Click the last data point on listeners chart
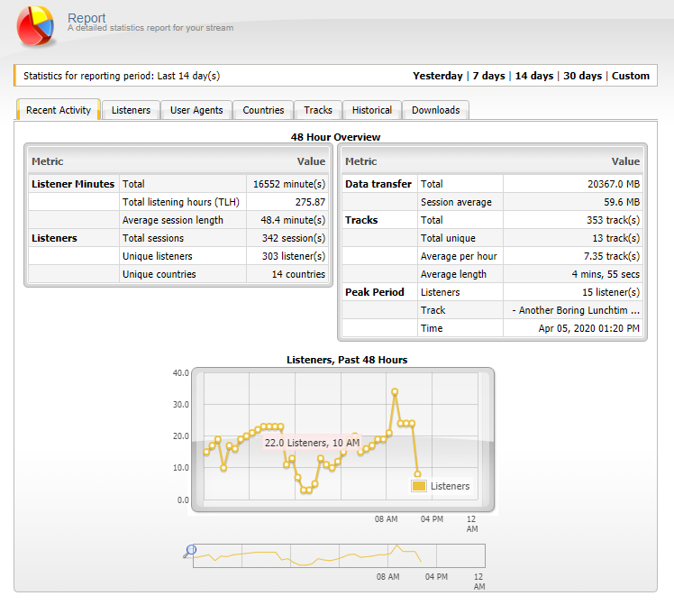 pos(417,474)
